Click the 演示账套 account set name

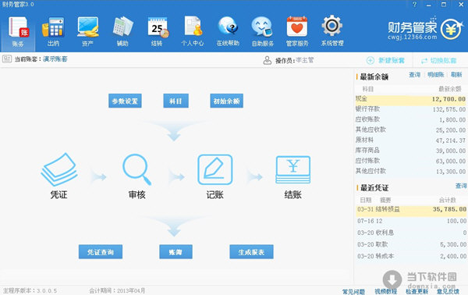click(x=55, y=59)
